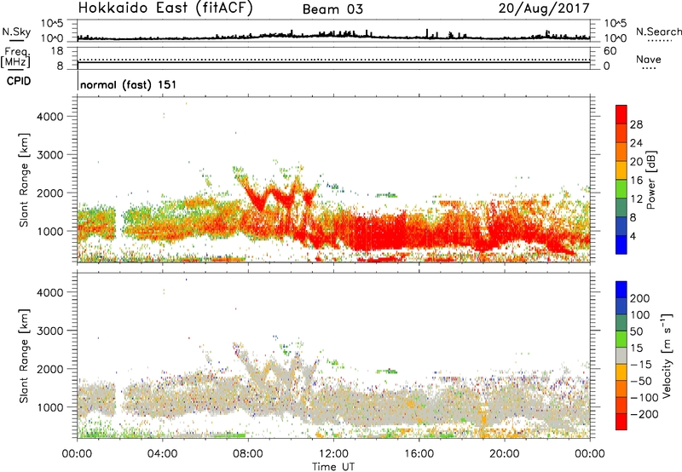This screenshot has width=682, height=472.
Task: Click the blue Power colorbar segment between 4 and 8
Action: pyautogui.click(x=621, y=226)
